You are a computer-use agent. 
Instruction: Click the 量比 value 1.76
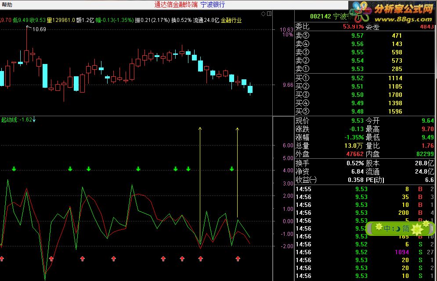[x=428, y=146]
